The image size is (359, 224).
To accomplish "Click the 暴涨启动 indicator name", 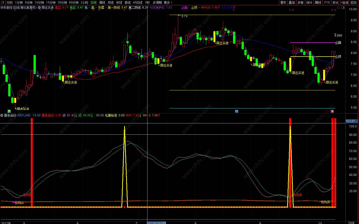I will pos(10,115).
